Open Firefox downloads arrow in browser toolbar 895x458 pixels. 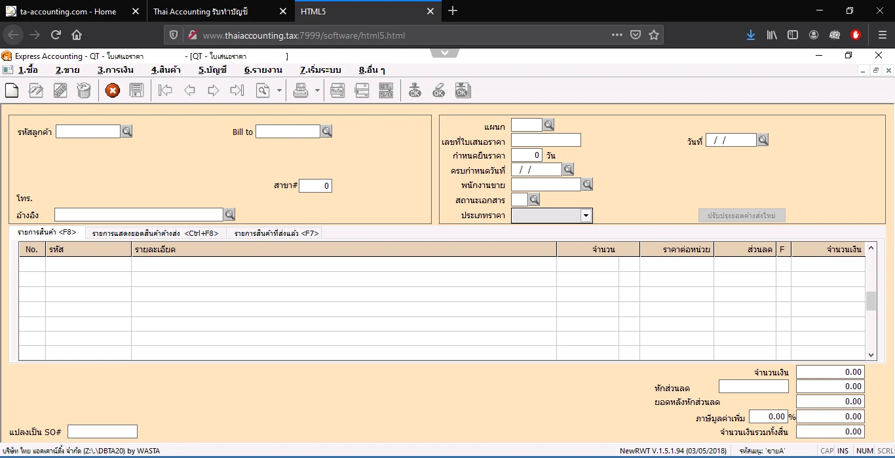[x=751, y=35]
